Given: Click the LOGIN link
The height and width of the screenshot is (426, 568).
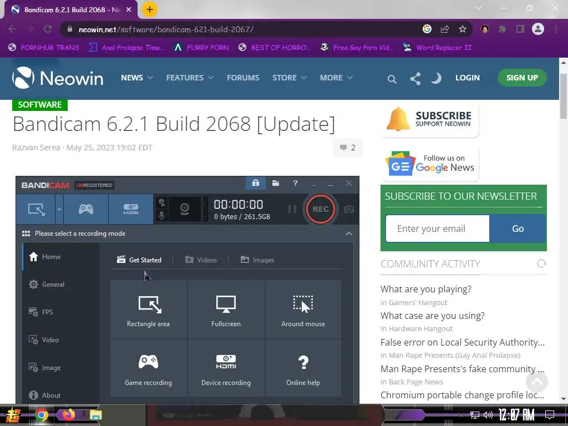Looking at the screenshot, I should pos(467,78).
